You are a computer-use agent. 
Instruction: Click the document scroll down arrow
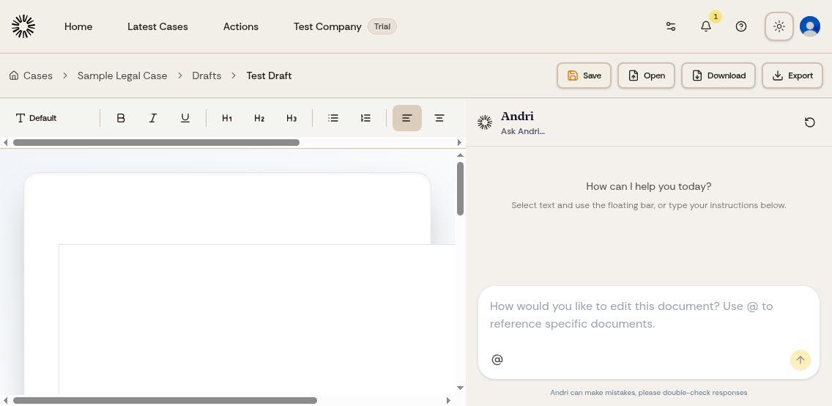(460, 388)
